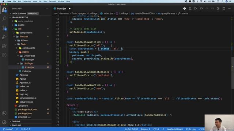
Task: Expand the TIMELINE section
Action: click(x=16, y=125)
